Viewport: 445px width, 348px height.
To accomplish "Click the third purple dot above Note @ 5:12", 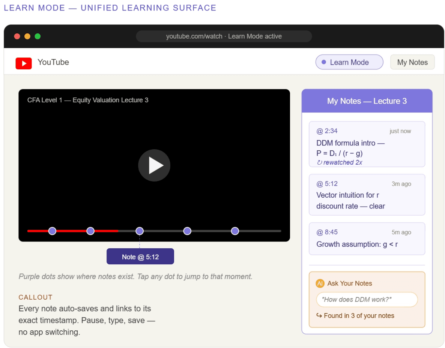I will pyautogui.click(x=139, y=231).
